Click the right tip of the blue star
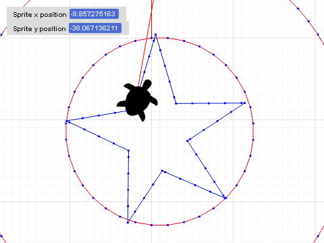This screenshot has width=324, height=243. 245,103
